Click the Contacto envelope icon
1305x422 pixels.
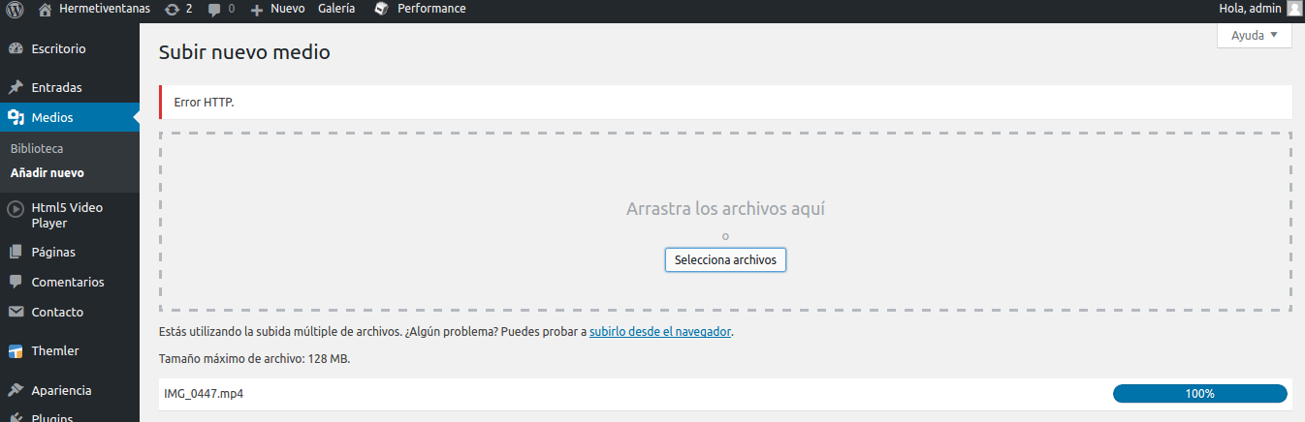point(16,312)
